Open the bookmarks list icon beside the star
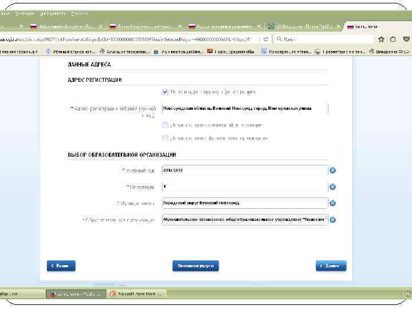Viewport: 412px width, 309px height. (x=393, y=39)
